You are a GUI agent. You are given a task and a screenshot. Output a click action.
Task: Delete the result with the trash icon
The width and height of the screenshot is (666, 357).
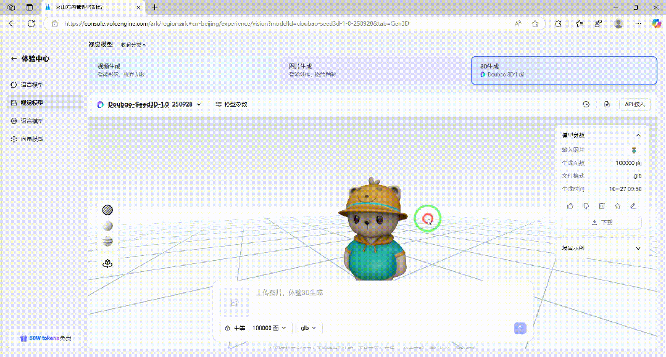[602, 206]
